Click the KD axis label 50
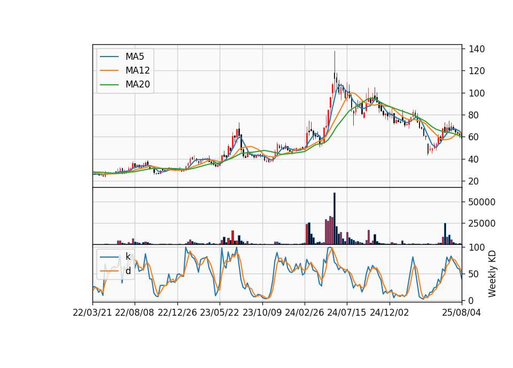The height and width of the screenshot is (368, 513). tap(474, 274)
